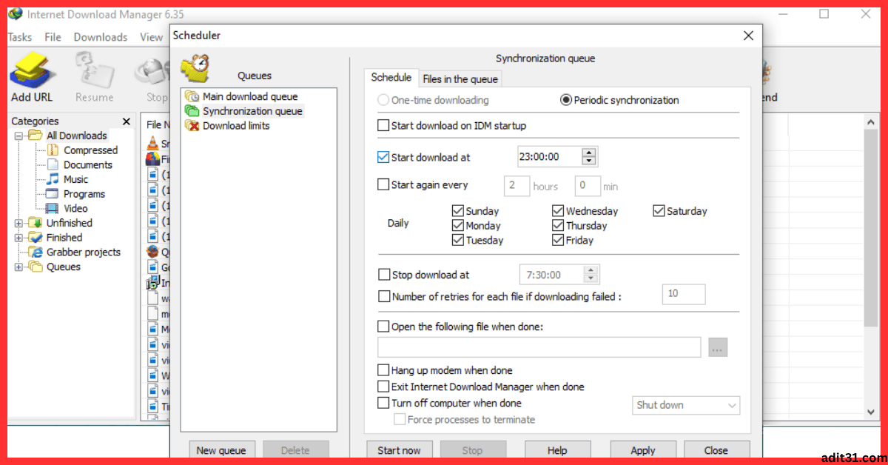This screenshot has width=888, height=465.
Task: Select Periodic synchronization radio button
Action: point(566,100)
